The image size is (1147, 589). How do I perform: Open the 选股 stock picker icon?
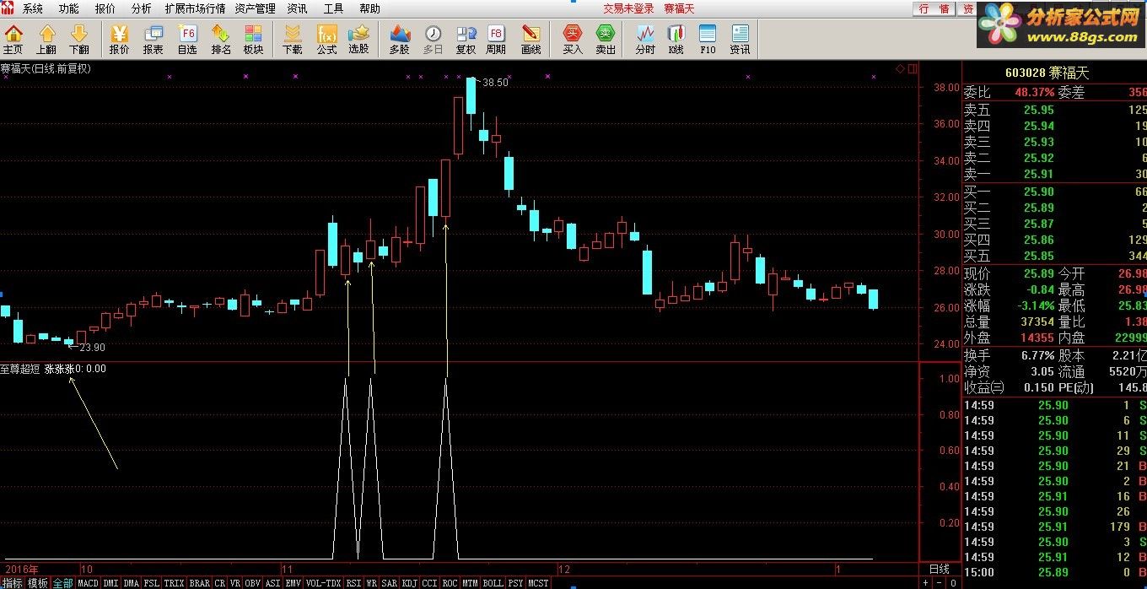coord(359,40)
